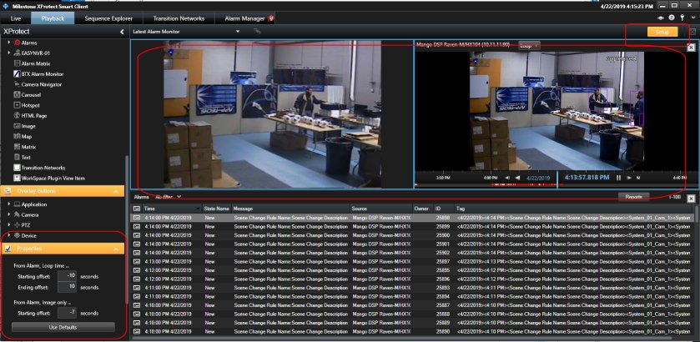
Task: Click the Image view item icon
Action: pyautogui.click(x=17, y=126)
